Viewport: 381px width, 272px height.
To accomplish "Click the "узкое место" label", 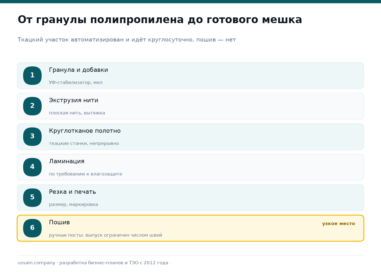I will [339, 224].
